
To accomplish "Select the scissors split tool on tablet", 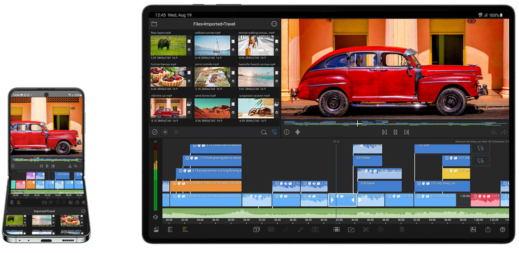I will coord(366,229).
